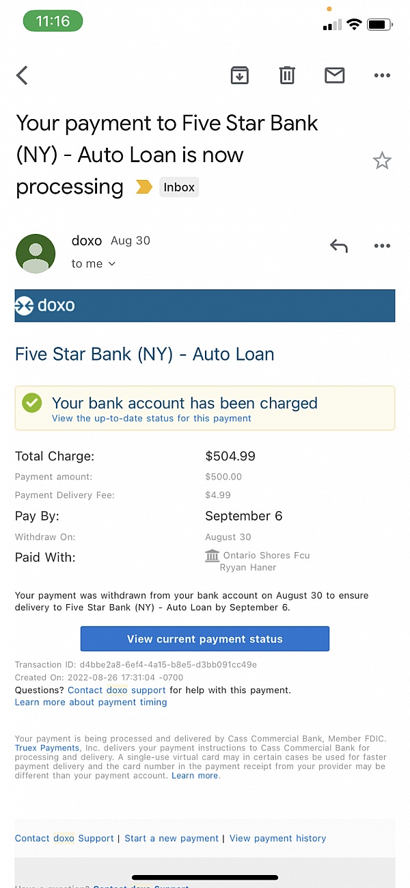Expand recipient details next to "to me"
410x888 pixels.
(x=112, y=264)
